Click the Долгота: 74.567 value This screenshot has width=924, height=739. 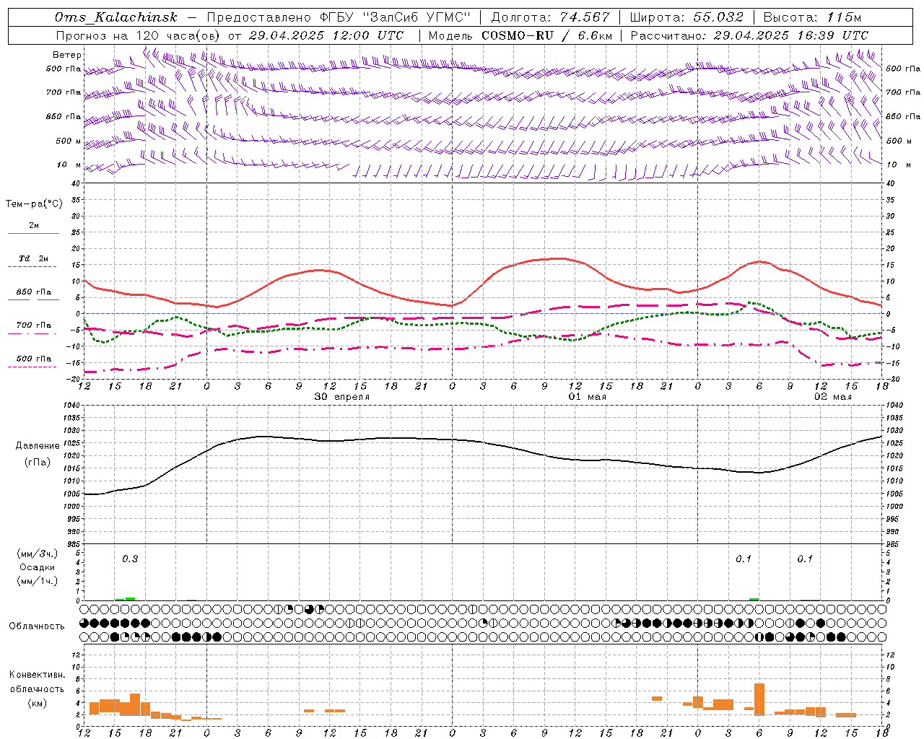pos(551,17)
